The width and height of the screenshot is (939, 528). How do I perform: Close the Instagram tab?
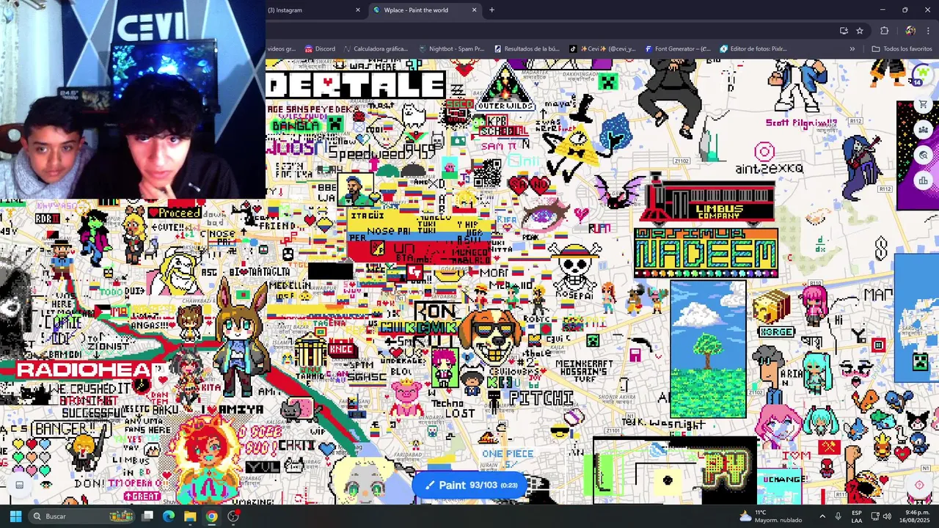pyautogui.click(x=358, y=10)
